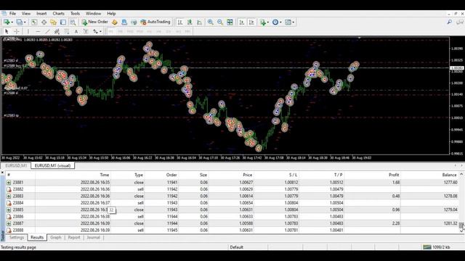Toggle the AutoTrading button
Screen dimensions: 465x261
pyautogui.click(x=155, y=22)
